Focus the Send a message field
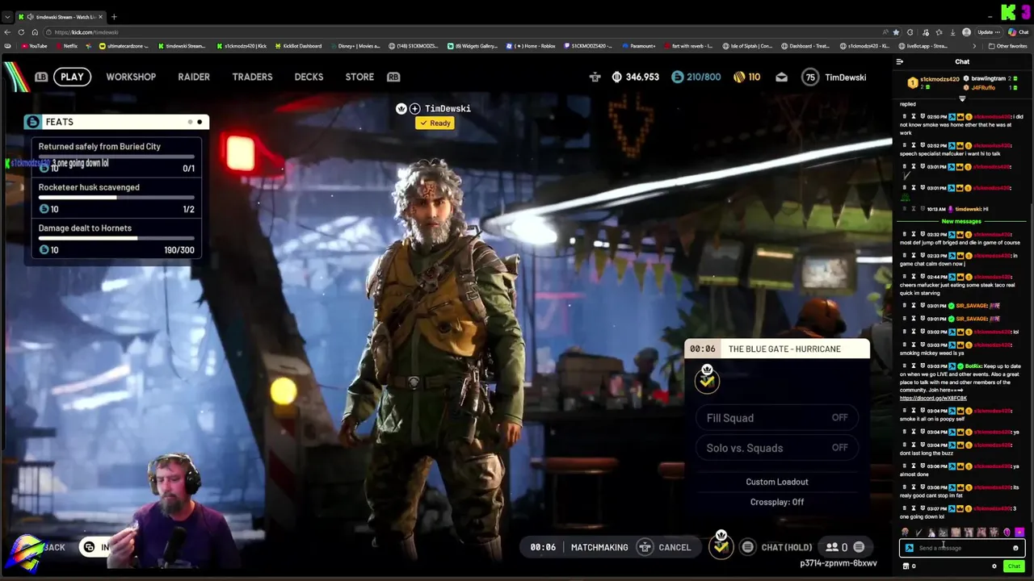The width and height of the screenshot is (1034, 581). (961, 548)
